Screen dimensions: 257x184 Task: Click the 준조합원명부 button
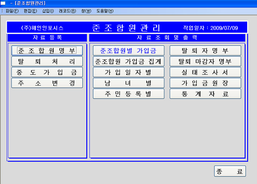(x=47, y=50)
